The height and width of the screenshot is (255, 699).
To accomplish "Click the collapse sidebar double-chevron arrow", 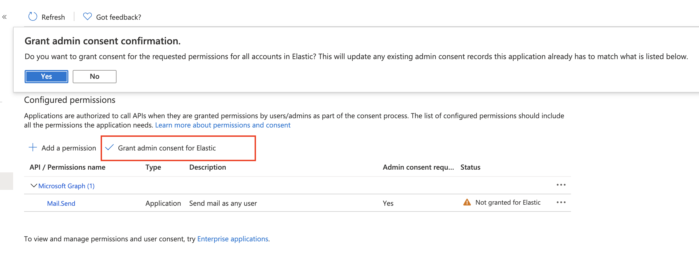I will pyautogui.click(x=5, y=17).
